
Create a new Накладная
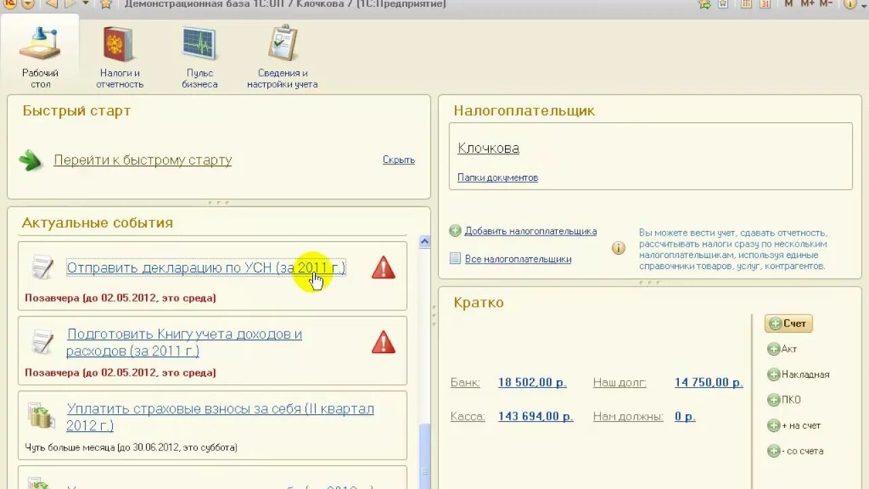click(798, 375)
